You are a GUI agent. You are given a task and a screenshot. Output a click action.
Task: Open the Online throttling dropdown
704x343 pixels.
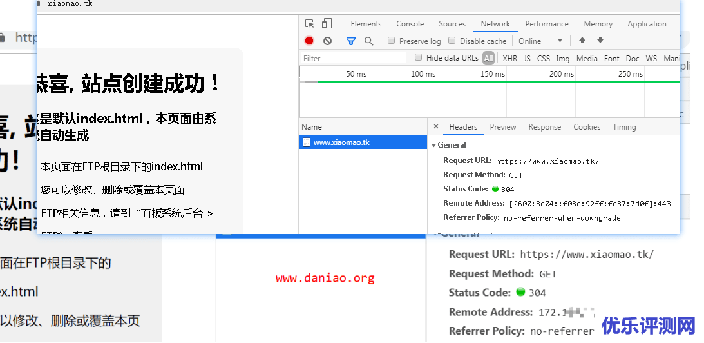coord(541,41)
